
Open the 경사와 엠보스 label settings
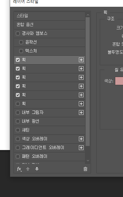click(x=35, y=33)
